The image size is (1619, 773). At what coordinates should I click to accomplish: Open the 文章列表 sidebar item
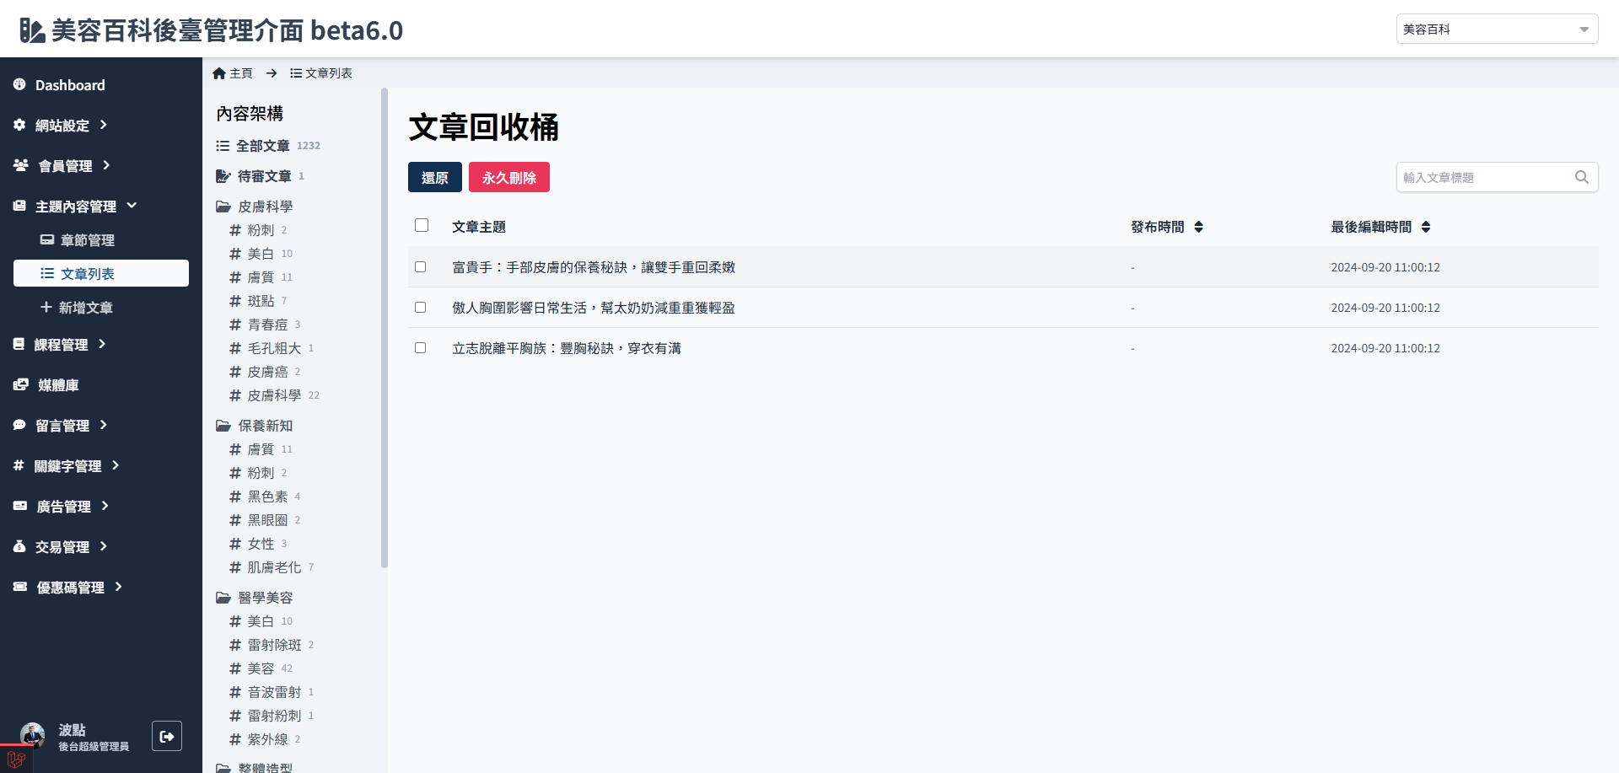coord(101,273)
